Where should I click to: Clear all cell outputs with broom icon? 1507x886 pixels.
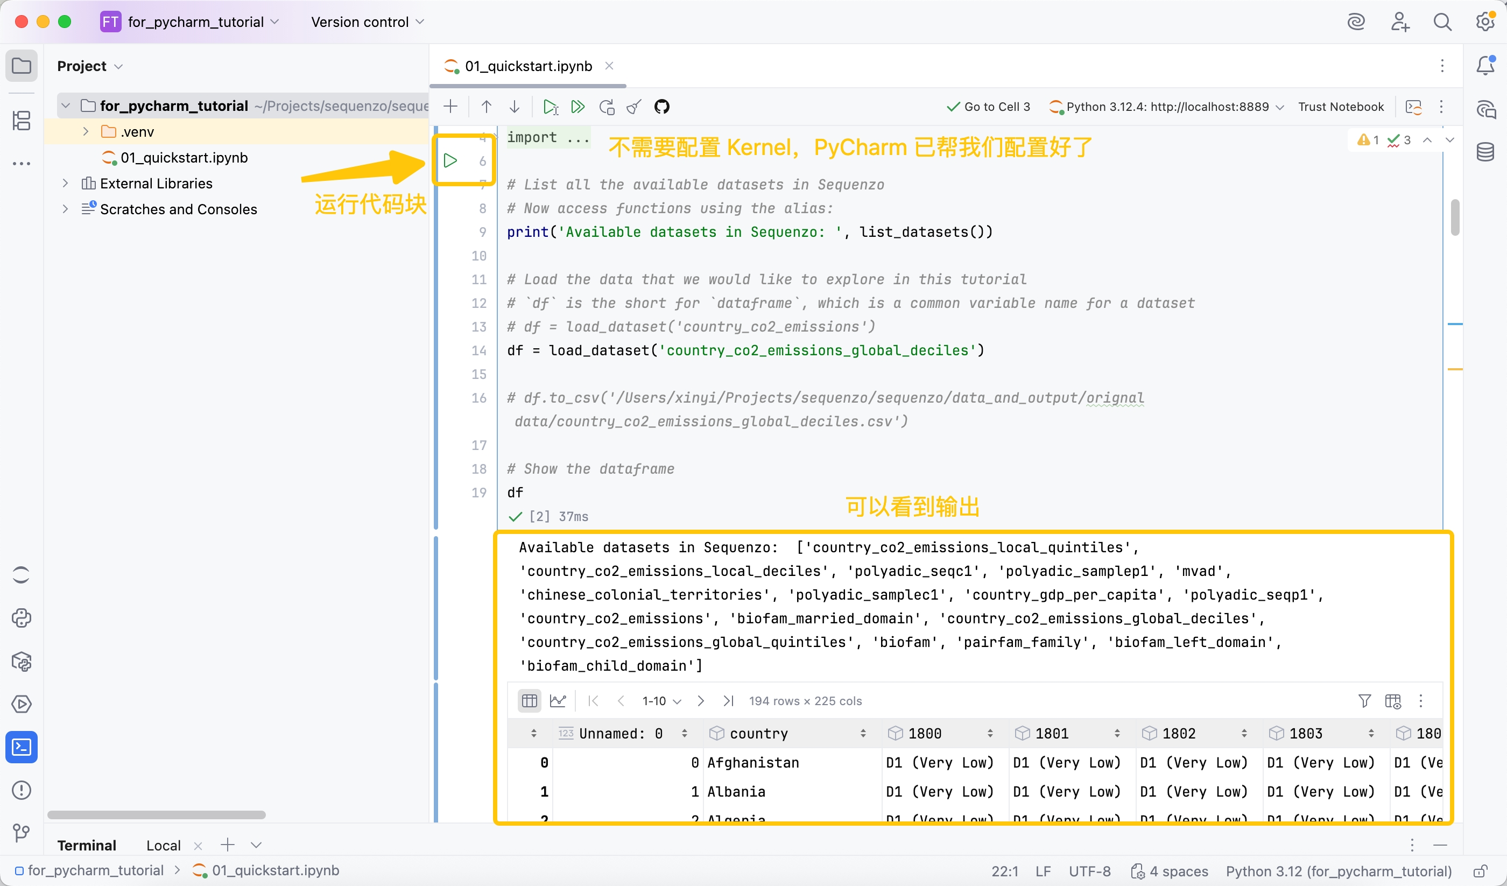tap(634, 107)
